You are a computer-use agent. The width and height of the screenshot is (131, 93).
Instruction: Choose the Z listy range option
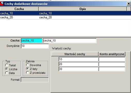click(28, 69)
